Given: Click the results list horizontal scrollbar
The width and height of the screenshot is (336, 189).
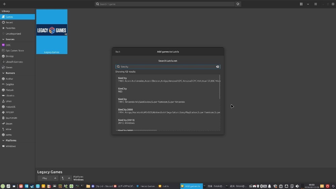Looking at the screenshot, I should click(x=136, y=130).
